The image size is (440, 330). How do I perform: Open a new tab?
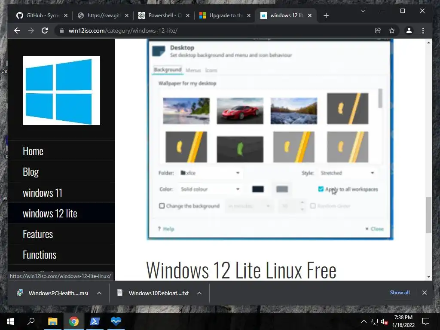click(x=326, y=15)
